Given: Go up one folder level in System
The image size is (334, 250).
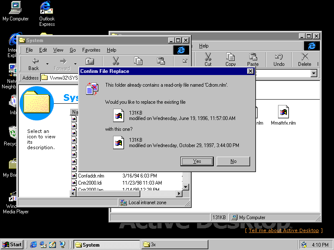Looking at the screenshot, I should pos(90,61).
